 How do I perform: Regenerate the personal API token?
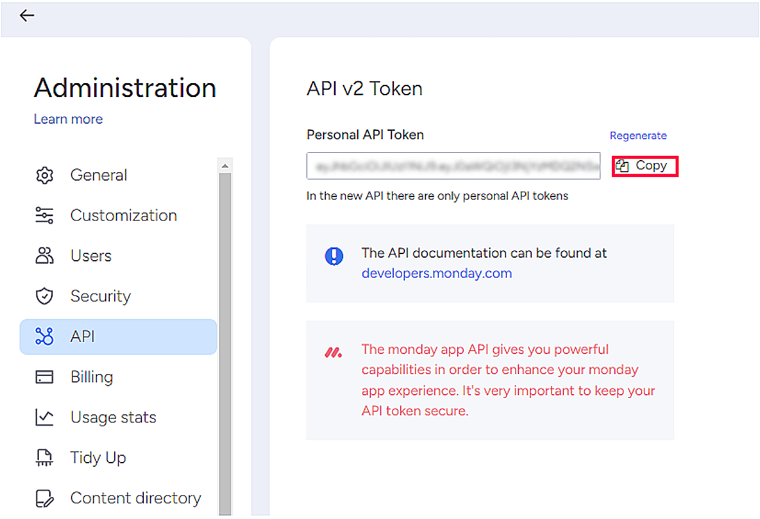638,136
